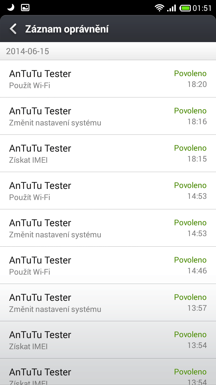Open Použít Wi-Fi entry at 18:20
216x385 pixels.
point(108,79)
